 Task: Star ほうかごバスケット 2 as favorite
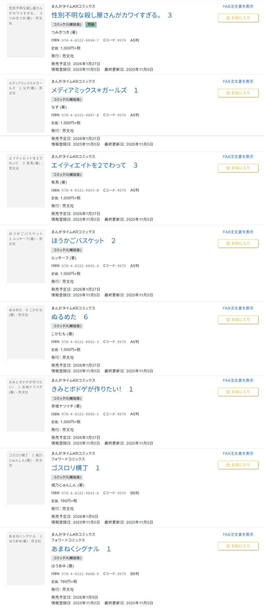click(x=238, y=244)
